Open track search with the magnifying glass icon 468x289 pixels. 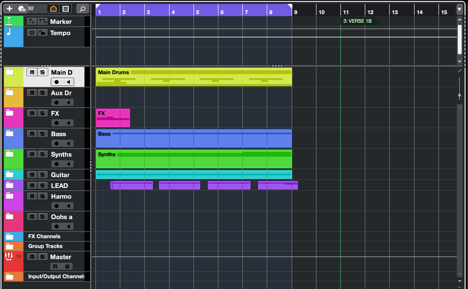pyautogui.click(x=82, y=8)
